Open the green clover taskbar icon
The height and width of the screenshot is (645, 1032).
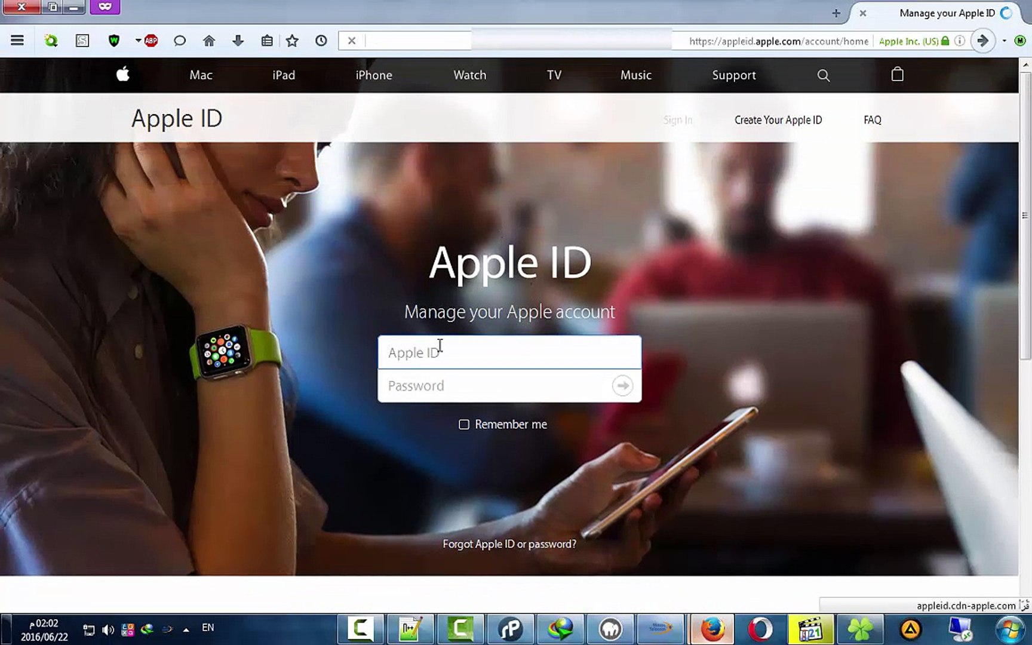coord(859,629)
